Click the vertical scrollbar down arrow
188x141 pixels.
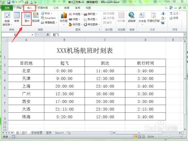[x=185, y=129]
